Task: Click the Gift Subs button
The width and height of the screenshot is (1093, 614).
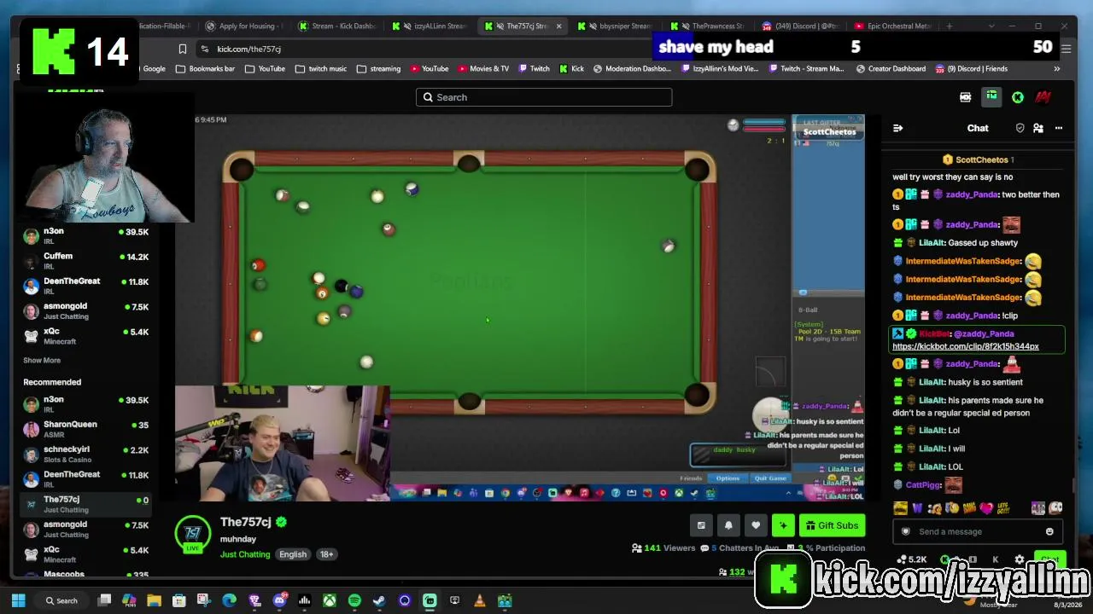Action: click(832, 525)
